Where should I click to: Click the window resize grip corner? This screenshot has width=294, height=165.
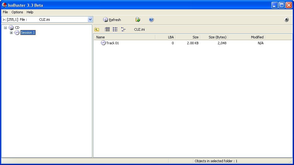[291, 161]
